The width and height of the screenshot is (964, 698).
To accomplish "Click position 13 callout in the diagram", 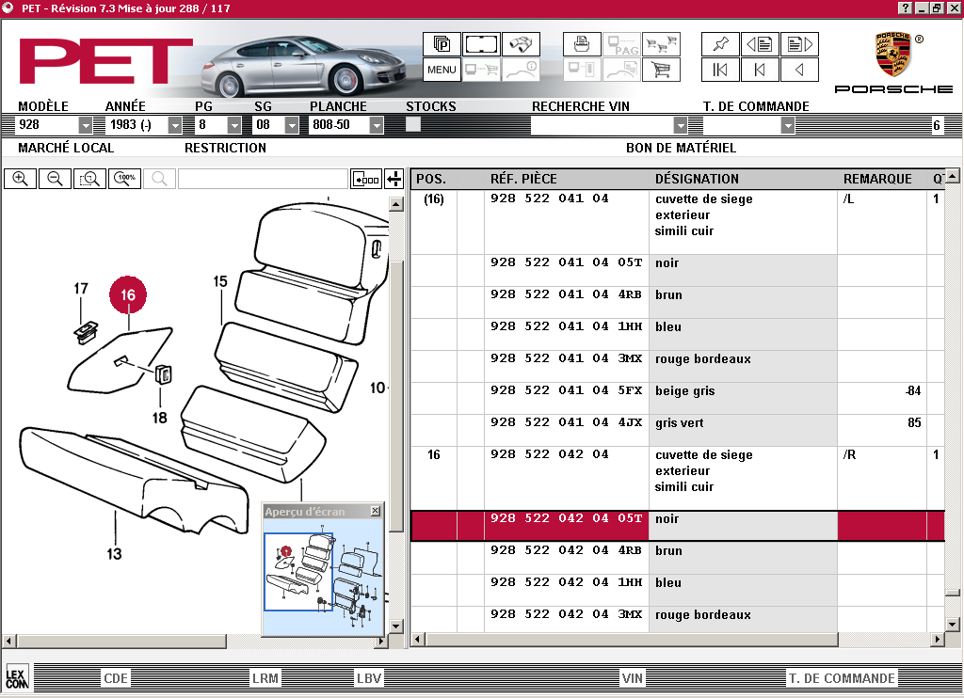I will point(114,554).
